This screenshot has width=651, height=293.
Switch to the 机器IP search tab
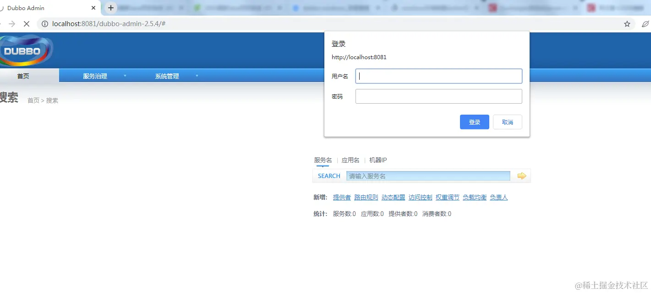378,160
